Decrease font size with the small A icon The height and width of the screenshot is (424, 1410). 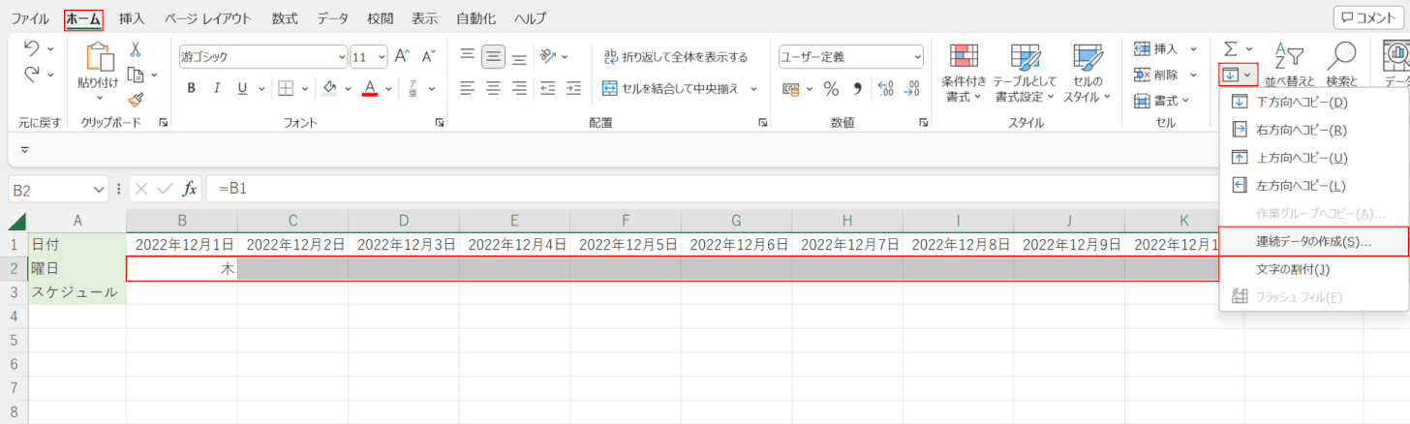pos(428,57)
